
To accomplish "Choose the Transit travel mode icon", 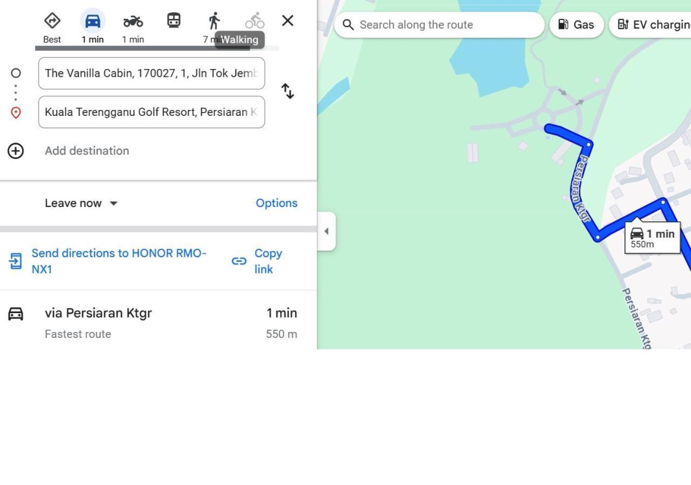I will [x=173, y=21].
